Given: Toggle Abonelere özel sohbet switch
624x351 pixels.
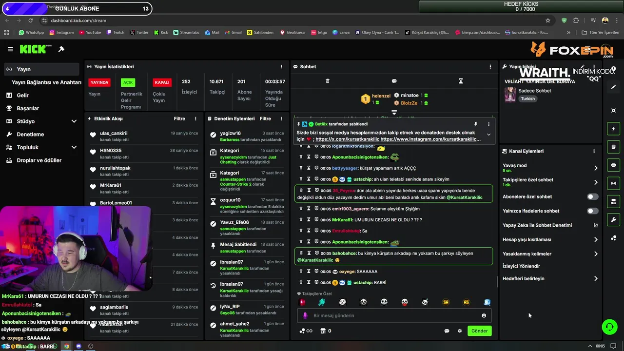Looking at the screenshot, I should click(x=592, y=197).
